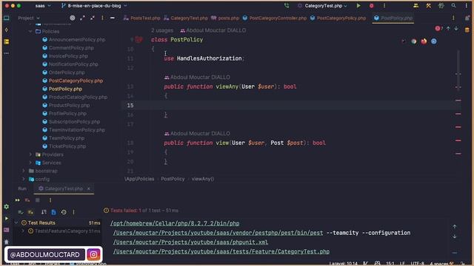Expand all in Project panel
Viewport: 474px width, 266px height.
coord(82,18)
